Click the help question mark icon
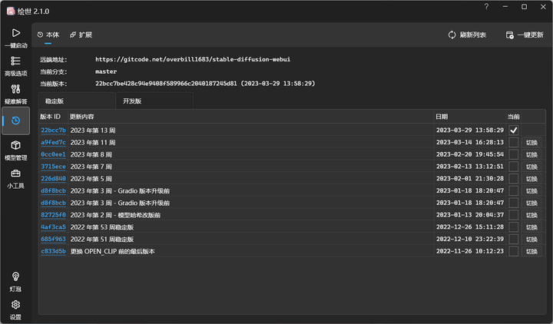 (x=486, y=7)
